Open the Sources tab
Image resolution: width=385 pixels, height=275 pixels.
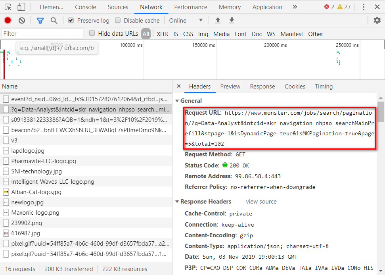pyautogui.click(x=118, y=7)
